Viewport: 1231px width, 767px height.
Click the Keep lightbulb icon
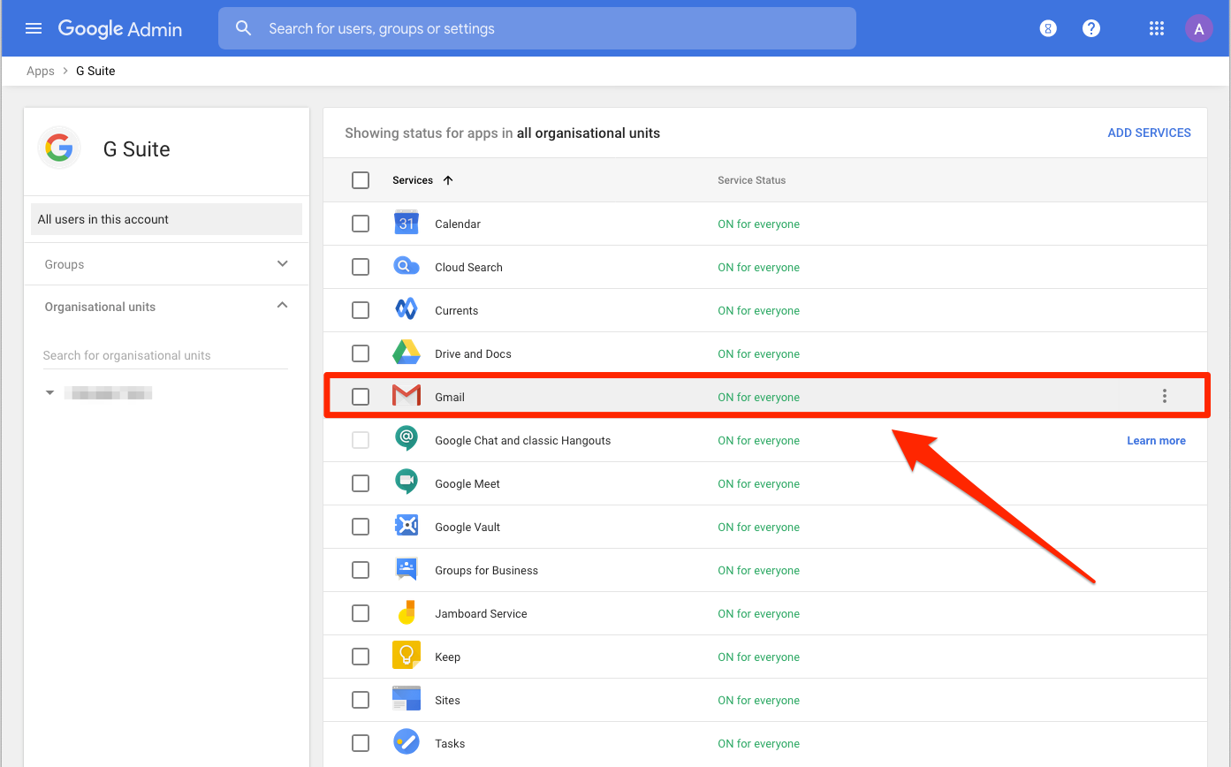407,656
